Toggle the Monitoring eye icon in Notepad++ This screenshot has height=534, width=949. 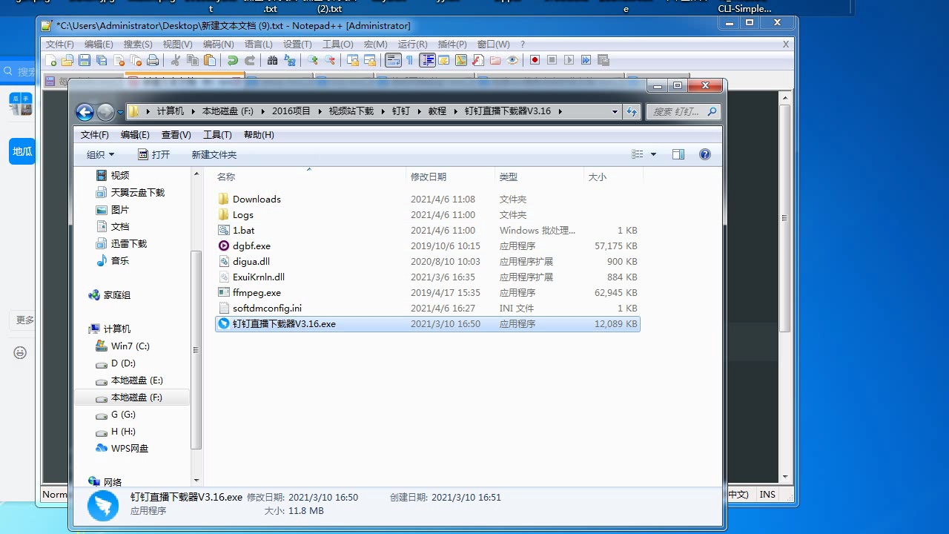pos(512,60)
